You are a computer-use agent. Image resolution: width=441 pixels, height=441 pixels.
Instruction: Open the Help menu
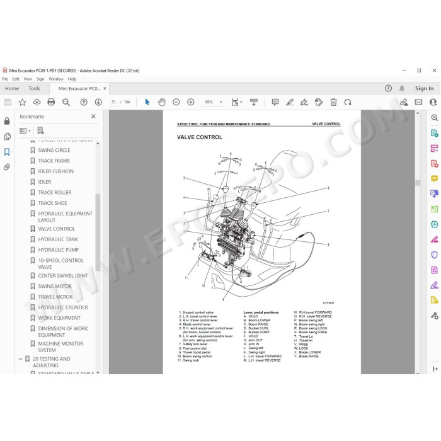point(72,79)
